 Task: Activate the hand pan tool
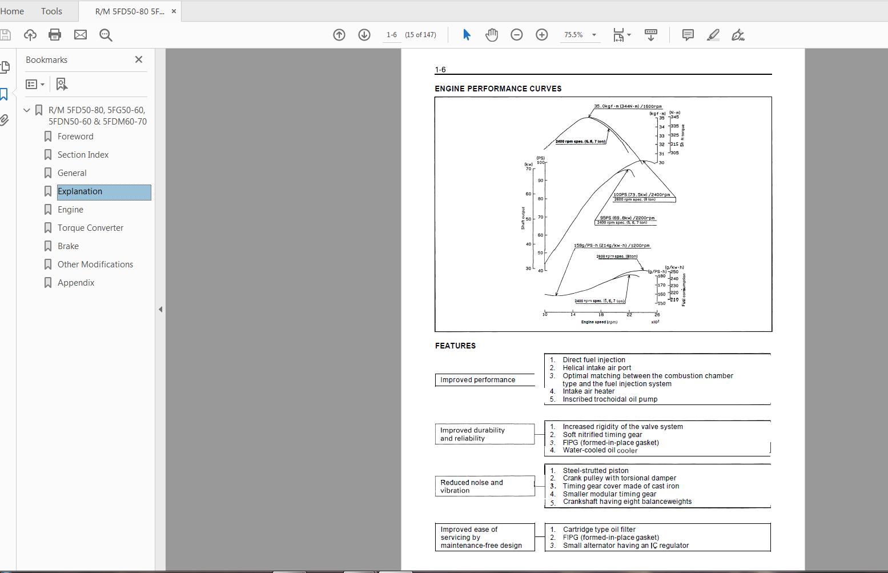click(492, 35)
